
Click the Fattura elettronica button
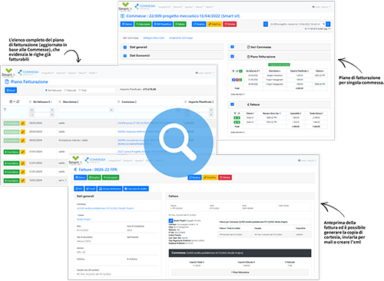coord(110,189)
